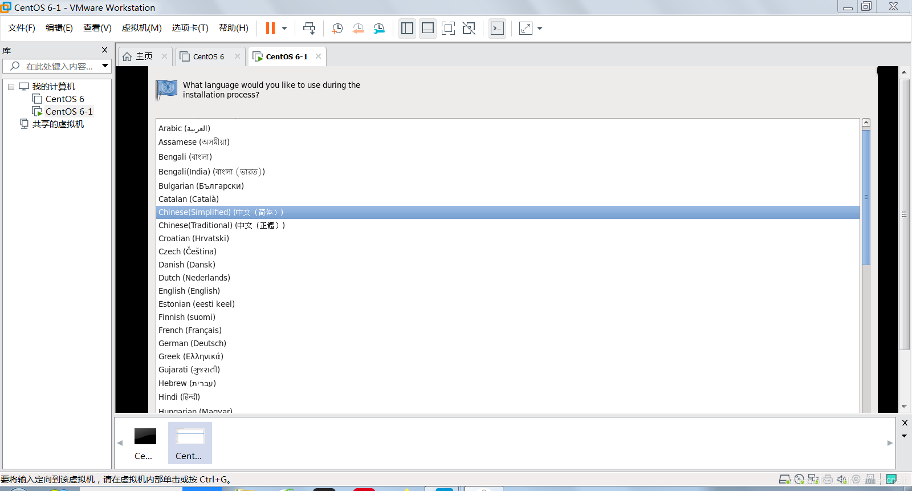The image size is (912, 491).
Task: Close the thumbnail bar with X
Action: 905,423
